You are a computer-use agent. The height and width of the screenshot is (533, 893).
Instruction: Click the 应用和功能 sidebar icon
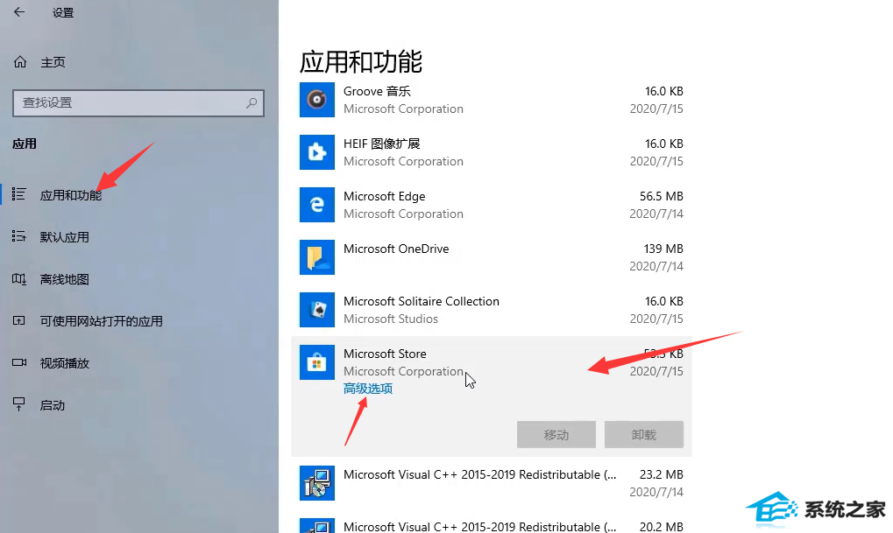18,194
